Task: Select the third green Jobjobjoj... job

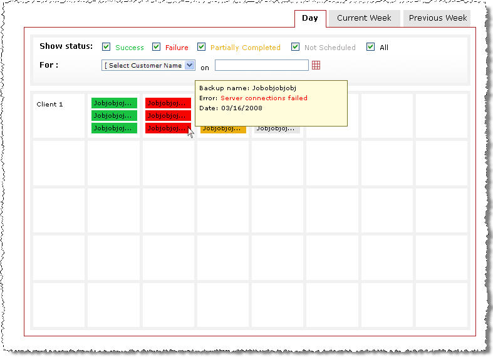Action: pos(114,128)
